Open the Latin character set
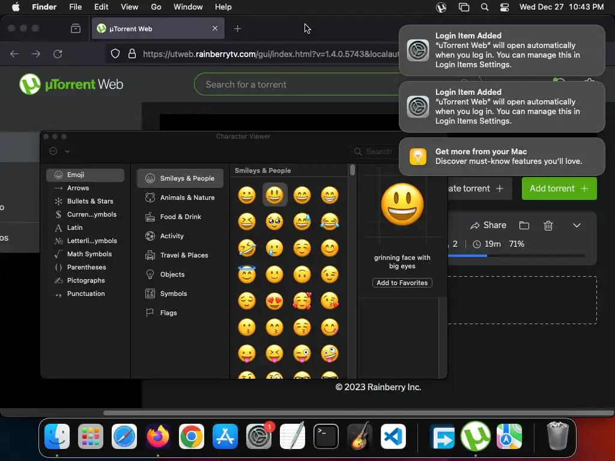615x461 pixels. coord(85,227)
